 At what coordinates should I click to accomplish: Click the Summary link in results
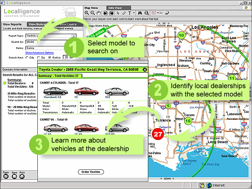pyautogui.click(x=14, y=80)
